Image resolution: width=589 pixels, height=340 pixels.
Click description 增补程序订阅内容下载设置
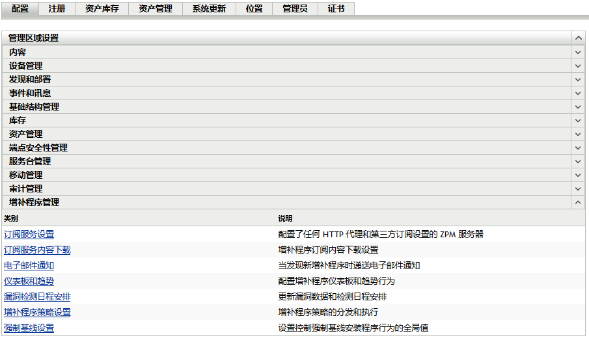[328, 250]
